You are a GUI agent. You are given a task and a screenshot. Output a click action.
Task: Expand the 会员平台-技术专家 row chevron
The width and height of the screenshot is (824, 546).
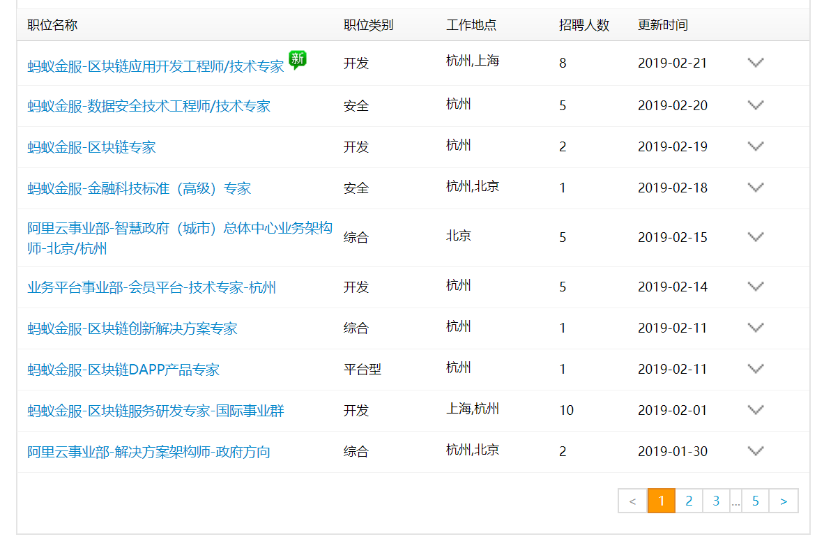click(x=756, y=287)
